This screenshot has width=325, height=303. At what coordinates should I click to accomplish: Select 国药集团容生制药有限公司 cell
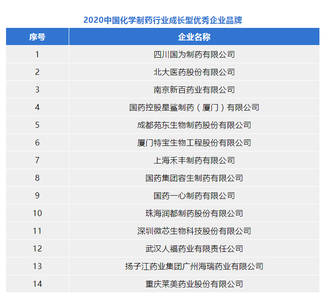(x=194, y=178)
